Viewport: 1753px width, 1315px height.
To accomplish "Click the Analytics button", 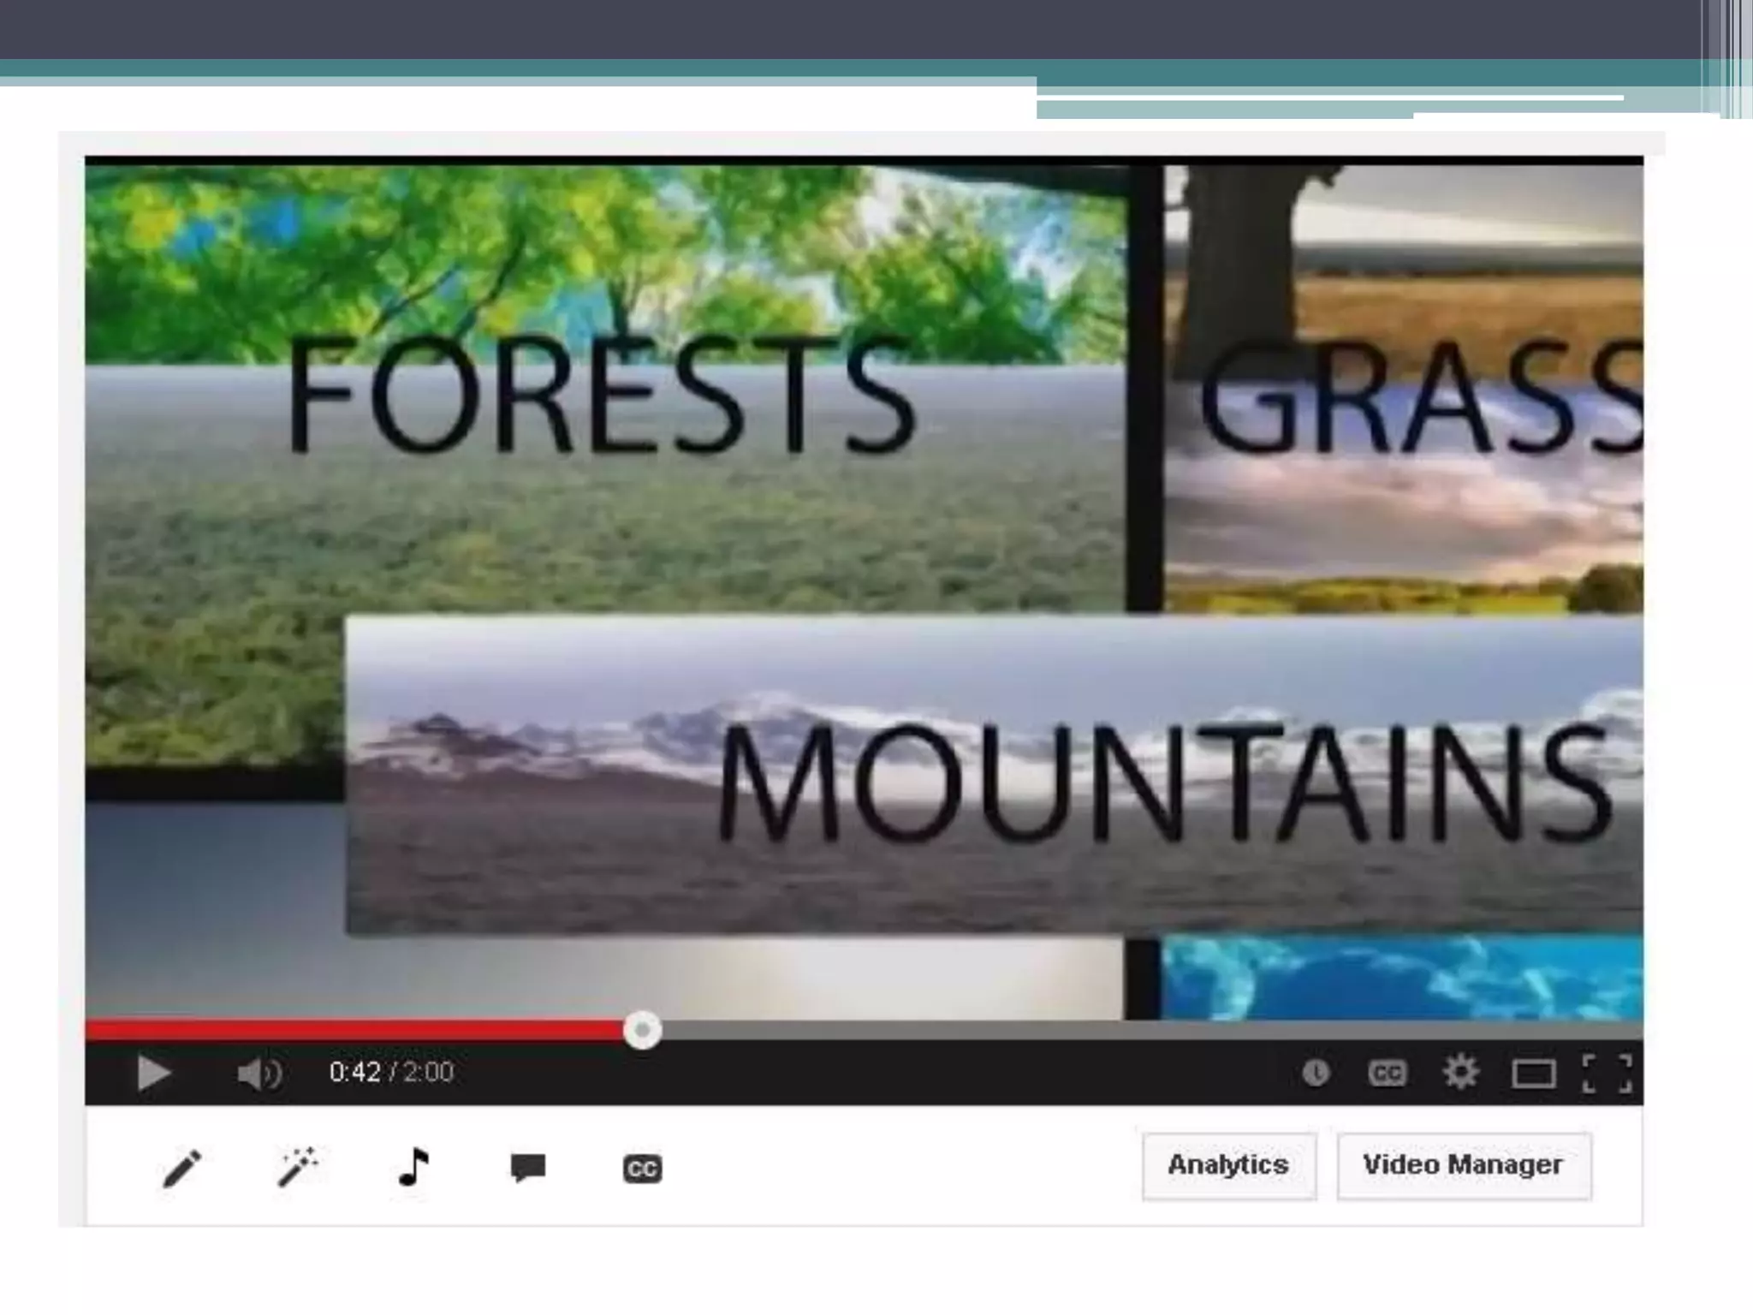I will pyautogui.click(x=1228, y=1165).
